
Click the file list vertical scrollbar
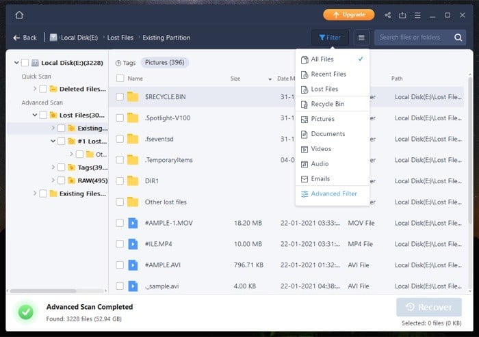[470, 150]
